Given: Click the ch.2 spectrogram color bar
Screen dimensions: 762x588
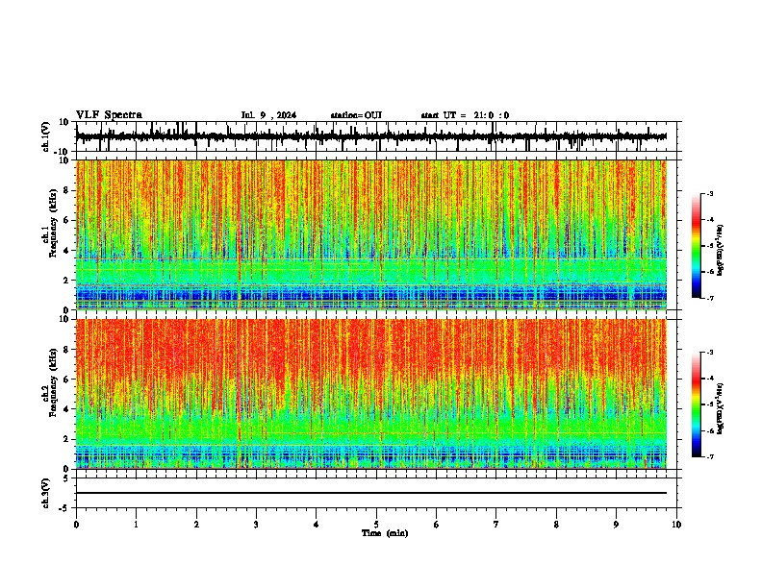Looking at the screenshot, I should pos(697,404).
